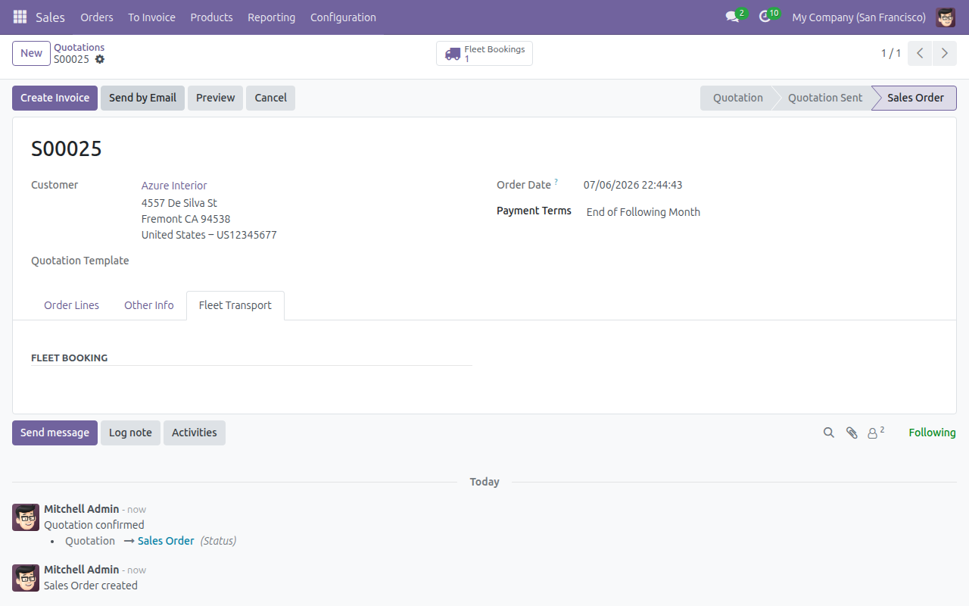This screenshot has height=606, width=969.
Task: Open the Configuration menu
Action: 343,17
